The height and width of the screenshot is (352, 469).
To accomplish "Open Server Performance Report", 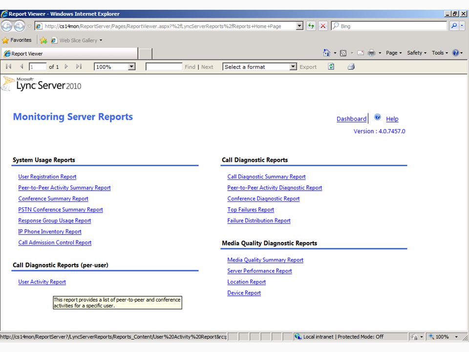I will (259, 271).
